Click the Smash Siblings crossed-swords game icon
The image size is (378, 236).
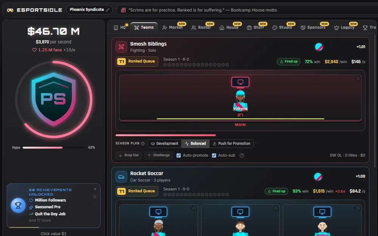click(x=121, y=47)
